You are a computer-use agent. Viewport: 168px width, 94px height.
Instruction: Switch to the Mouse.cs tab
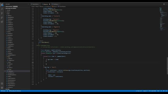click(x=46, y=4)
